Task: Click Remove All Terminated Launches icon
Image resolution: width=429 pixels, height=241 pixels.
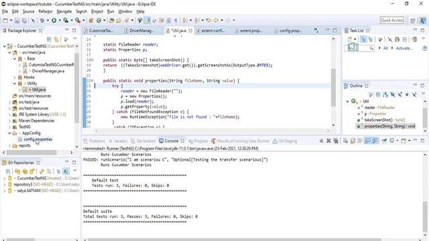Action: pyautogui.click(x=336, y=141)
